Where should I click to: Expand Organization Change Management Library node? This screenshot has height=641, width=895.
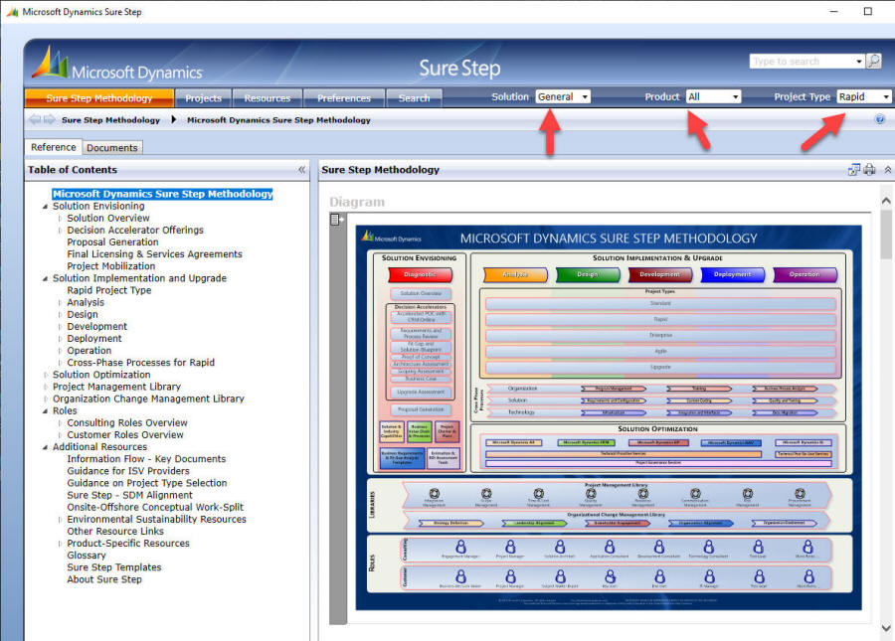coord(45,399)
